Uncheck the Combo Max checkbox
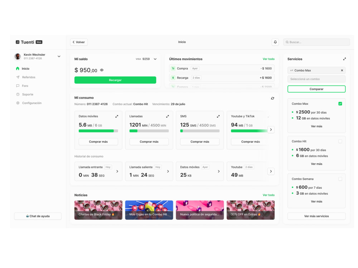 (340, 103)
